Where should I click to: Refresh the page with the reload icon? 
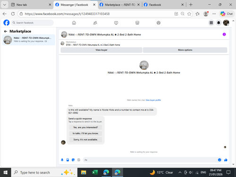(13, 14)
